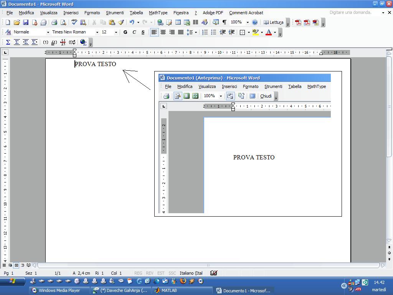Insert an inline MathType equation
This screenshot has height=295, width=393.
click(8, 42)
